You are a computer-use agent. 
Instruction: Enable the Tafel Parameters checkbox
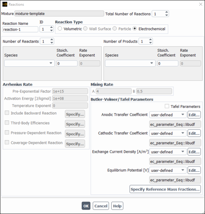[167, 106]
